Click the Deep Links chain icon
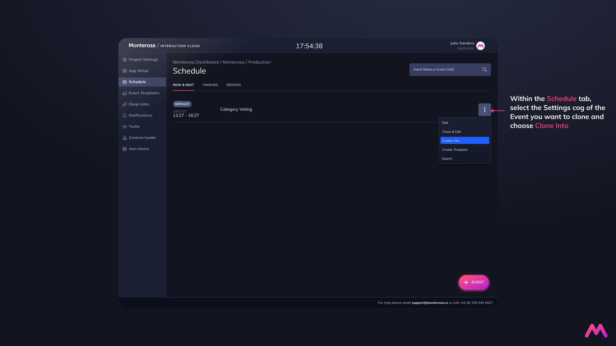 click(125, 104)
